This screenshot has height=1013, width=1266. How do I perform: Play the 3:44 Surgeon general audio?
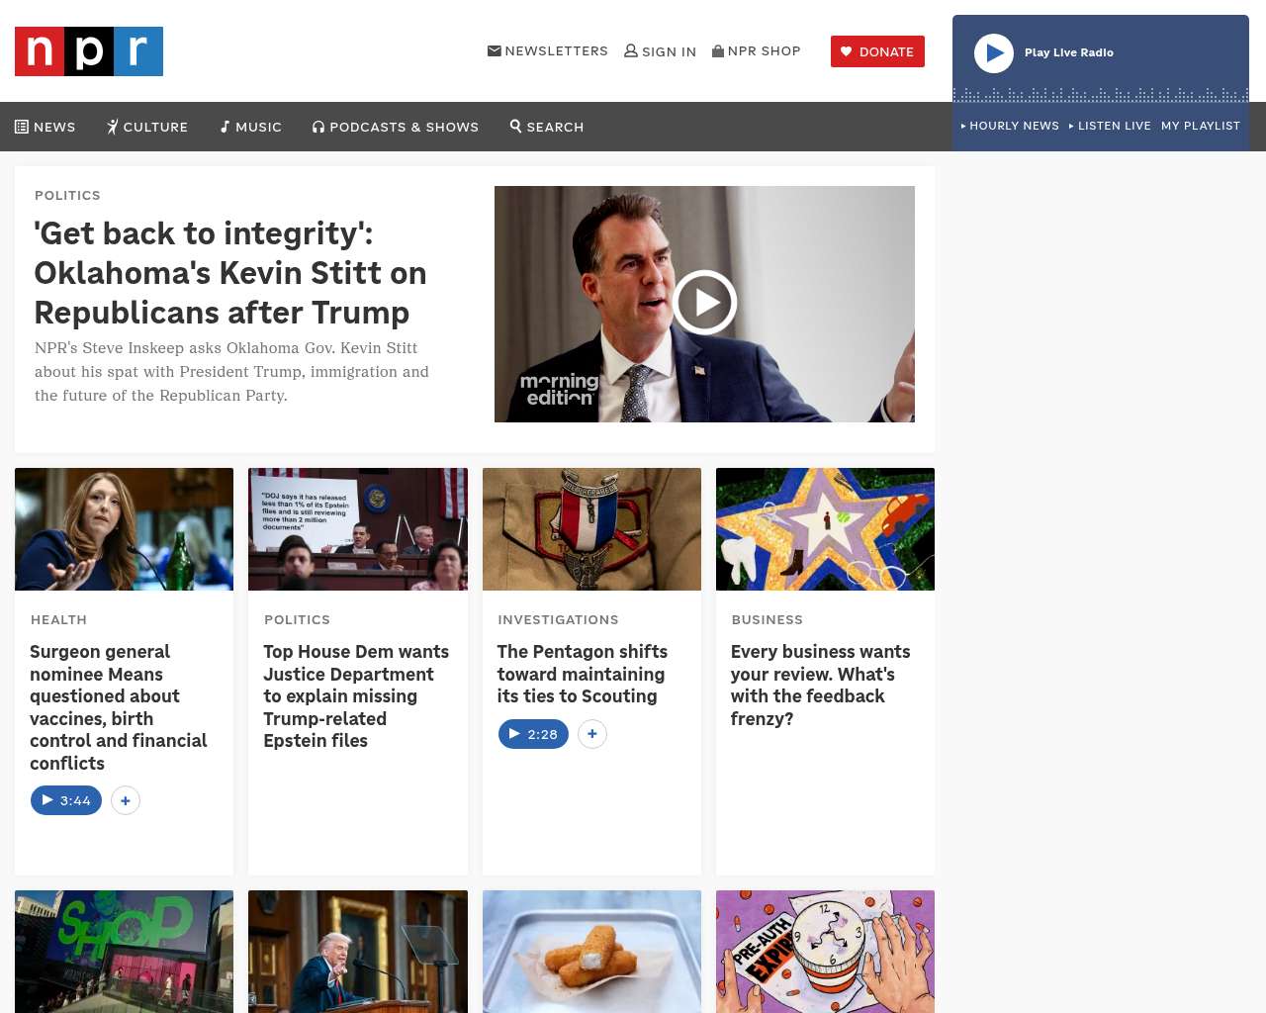point(66,800)
